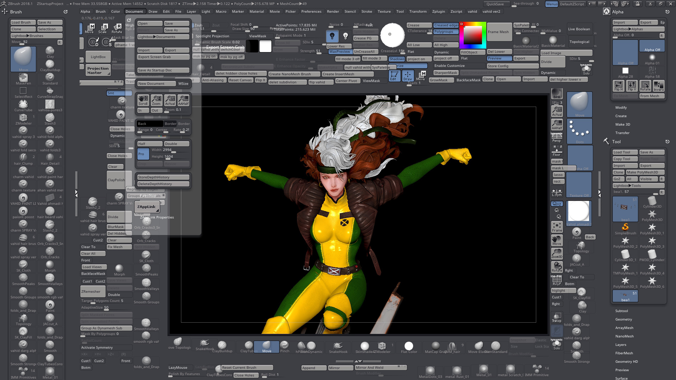Select the Pinch brush on bottom shelf
This screenshot has height=380, width=676.
(284, 346)
